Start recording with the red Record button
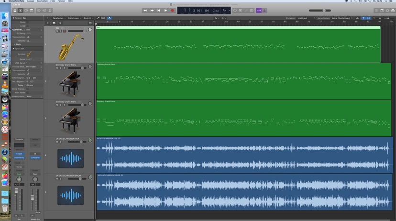Image resolution: width=396 pixels, height=221 pixels. [173, 11]
